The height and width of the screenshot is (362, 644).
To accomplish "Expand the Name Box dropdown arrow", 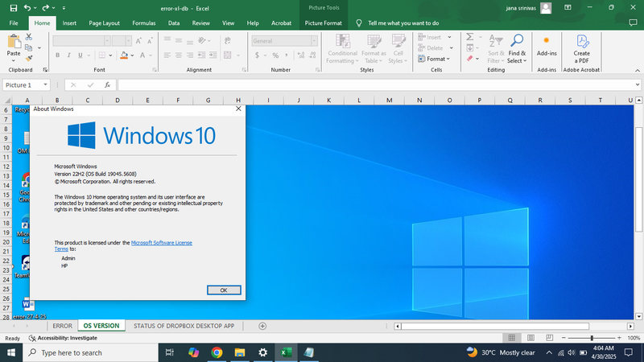I will pyautogui.click(x=46, y=84).
